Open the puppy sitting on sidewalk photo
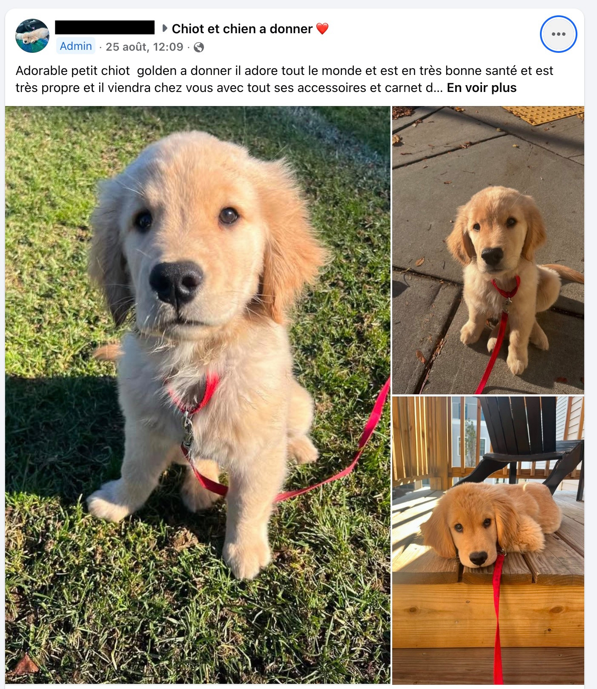This screenshot has height=689, width=597. click(488, 250)
